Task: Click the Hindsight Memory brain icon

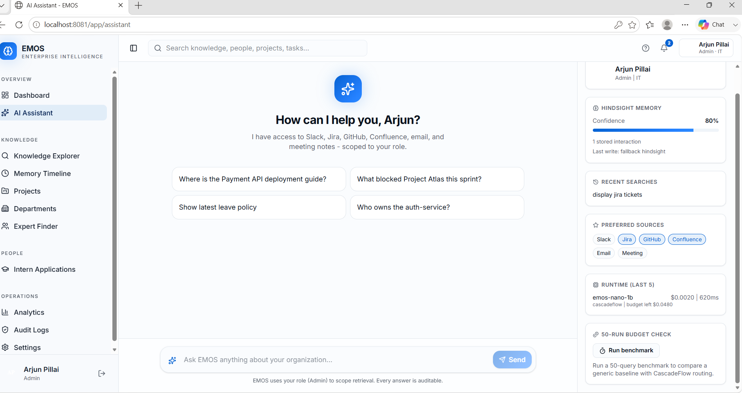Action: pos(596,108)
